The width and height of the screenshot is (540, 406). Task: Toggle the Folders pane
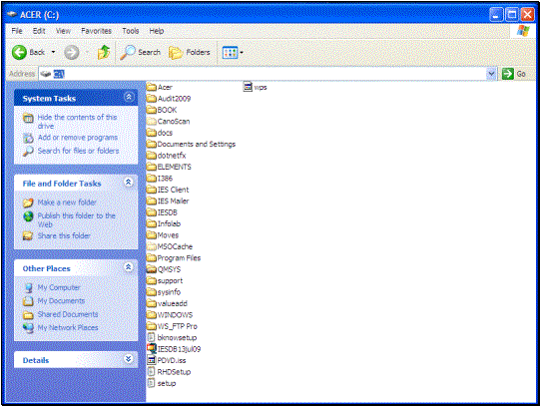[x=190, y=52]
